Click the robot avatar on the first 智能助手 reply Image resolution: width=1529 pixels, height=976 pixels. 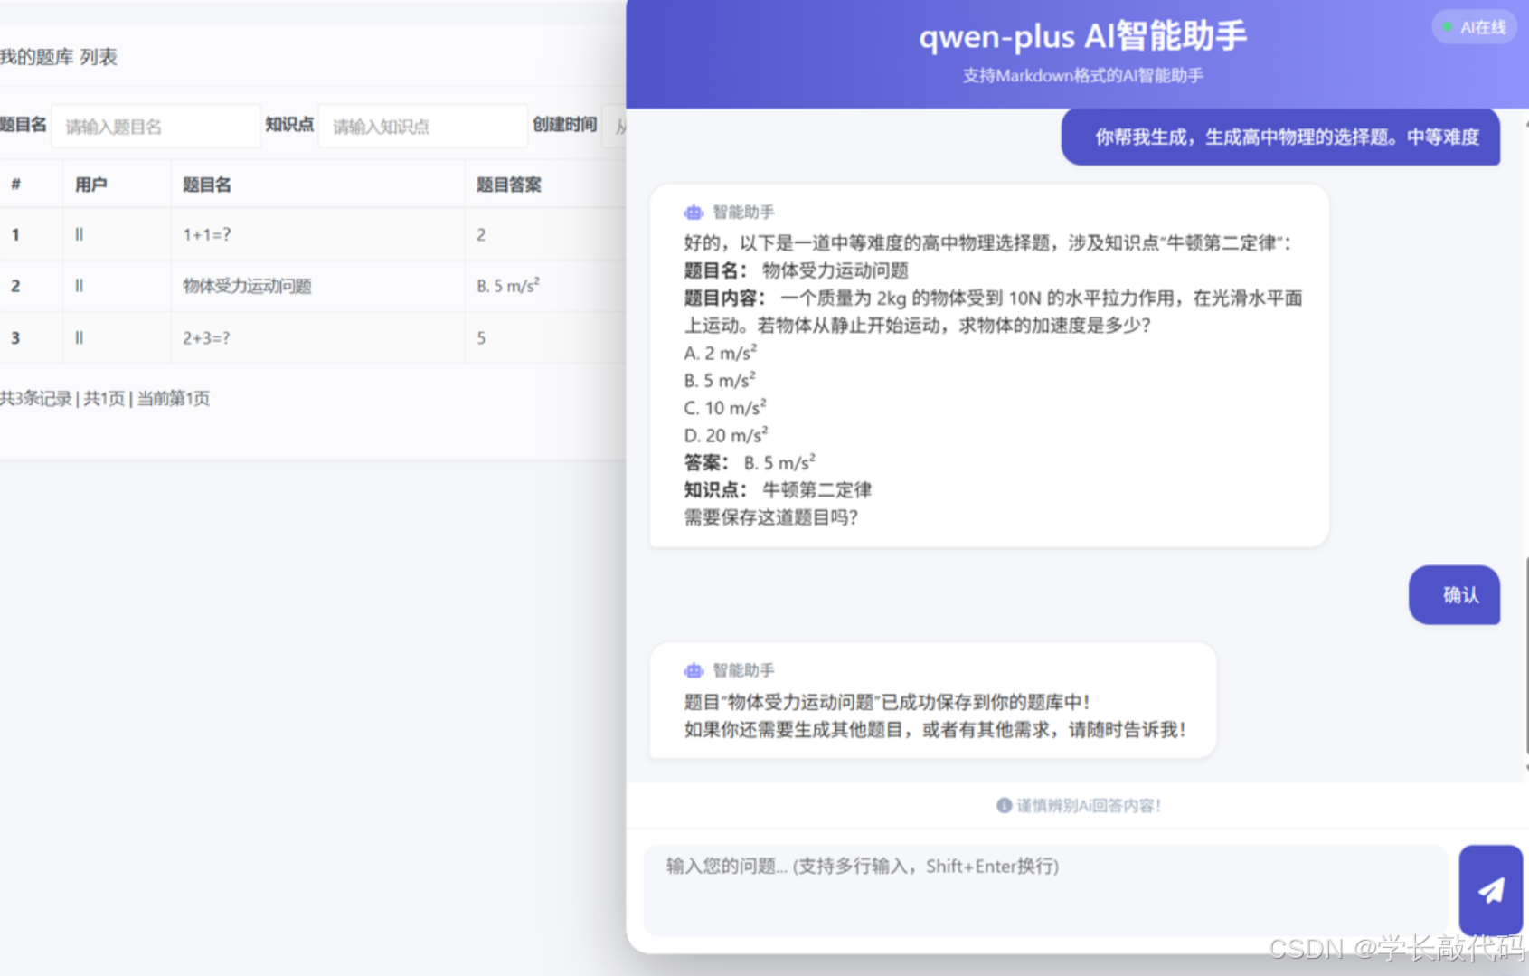[693, 211]
